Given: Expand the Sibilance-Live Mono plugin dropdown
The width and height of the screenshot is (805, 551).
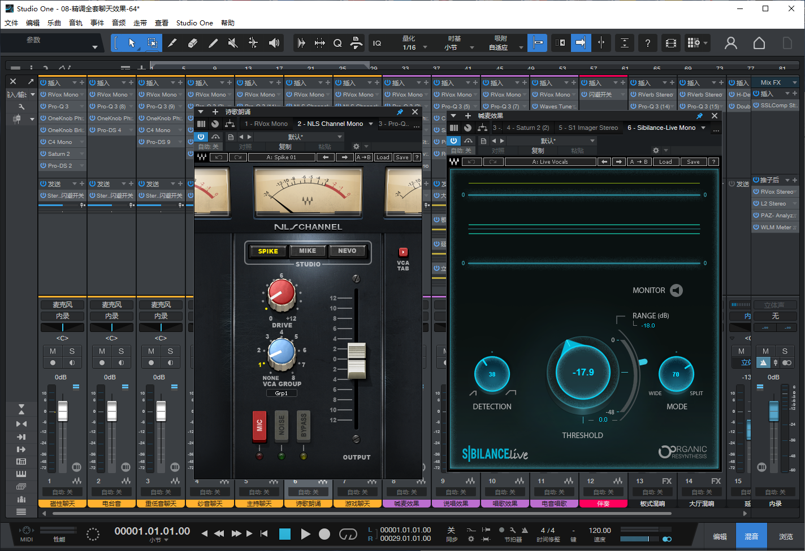Looking at the screenshot, I should 703,128.
